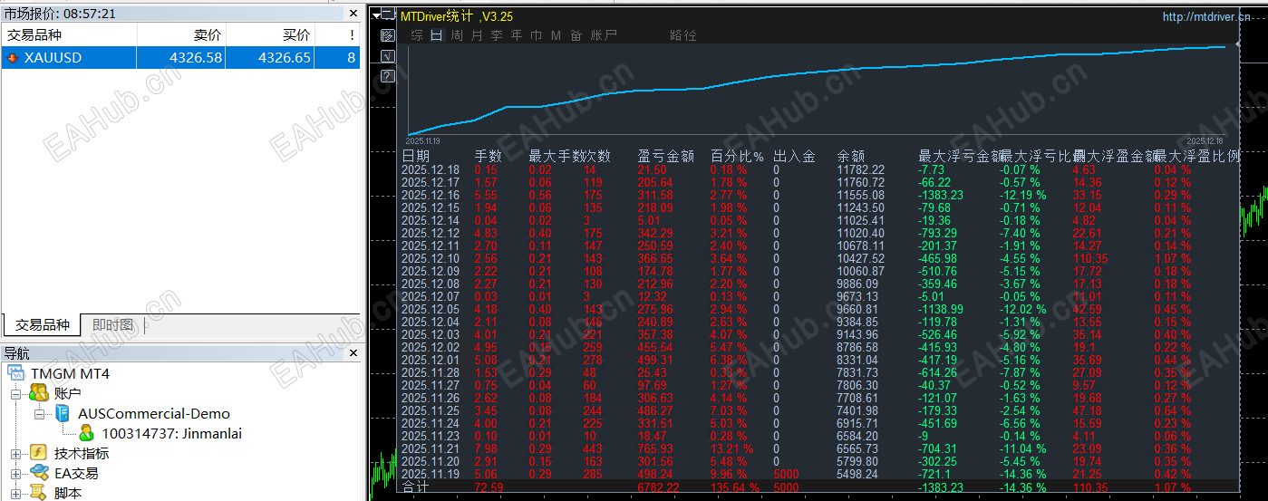Click the 卖价 bid column header
The width and height of the screenshot is (1268, 501).
180,34
